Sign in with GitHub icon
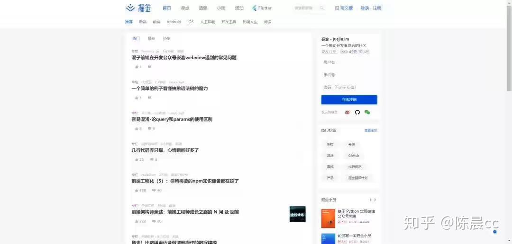Image resolution: width=512 pixels, height=244 pixels. [x=357, y=112]
